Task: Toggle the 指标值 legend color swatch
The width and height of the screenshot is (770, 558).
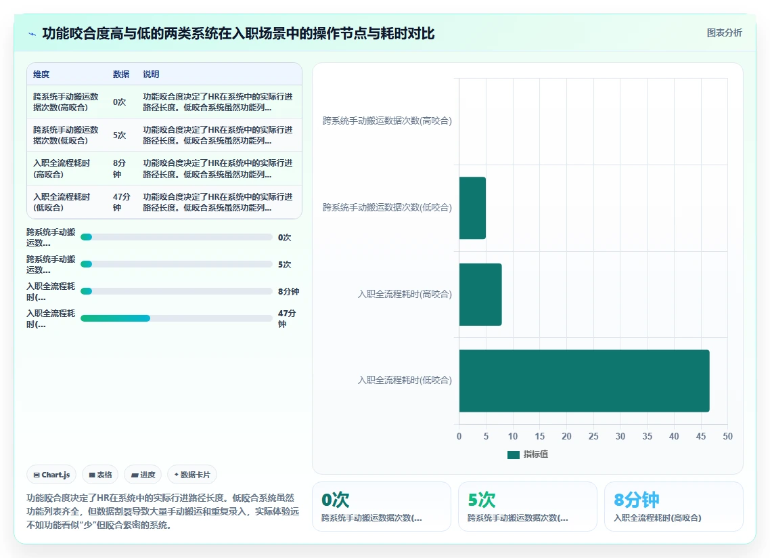Action: click(513, 455)
